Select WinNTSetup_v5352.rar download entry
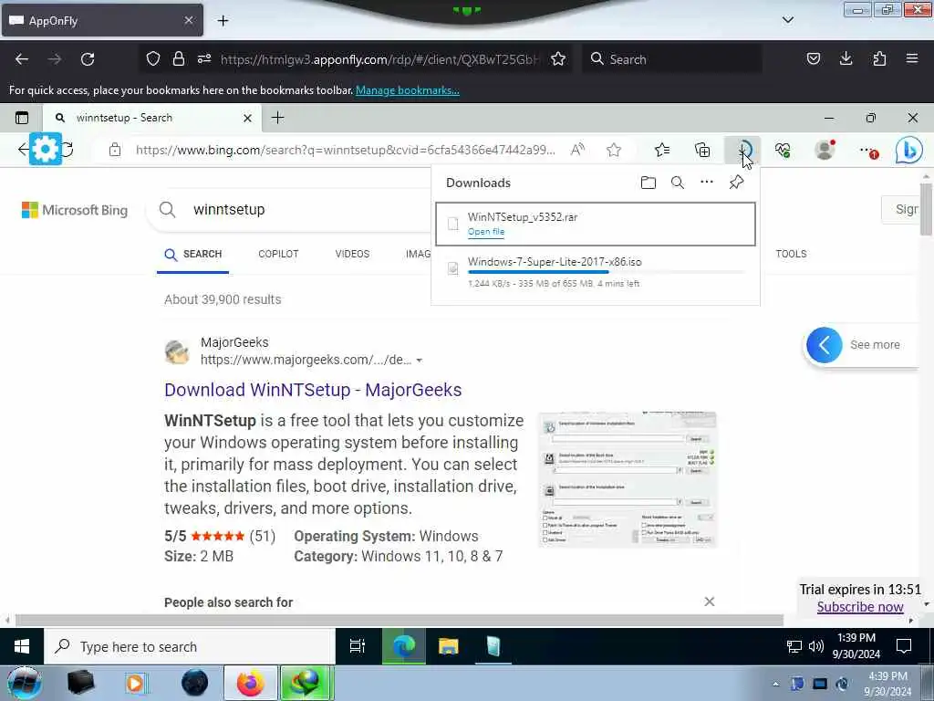This screenshot has height=701, width=934. coord(596,224)
